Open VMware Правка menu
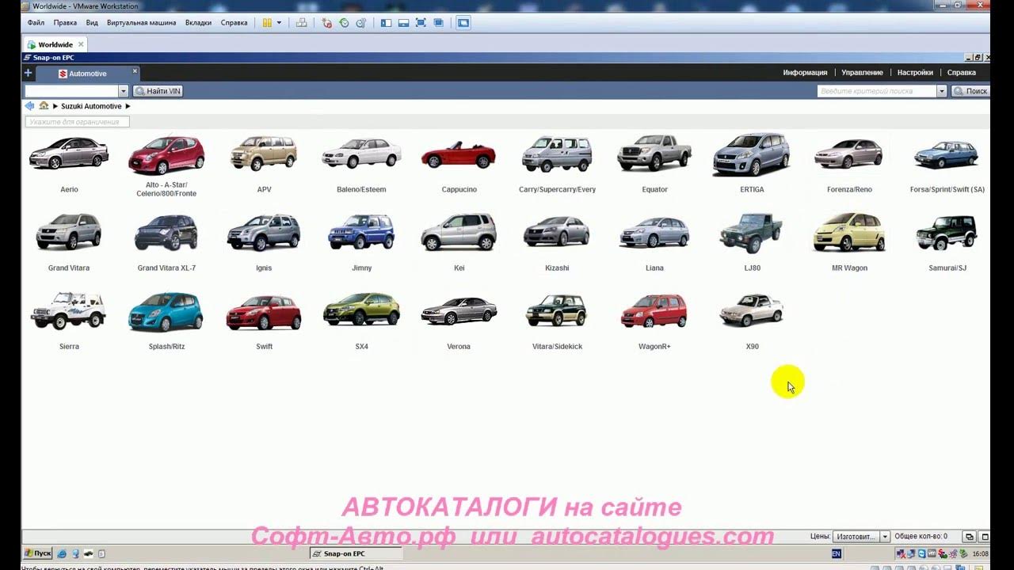This screenshot has width=1014, height=570. [x=65, y=23]
